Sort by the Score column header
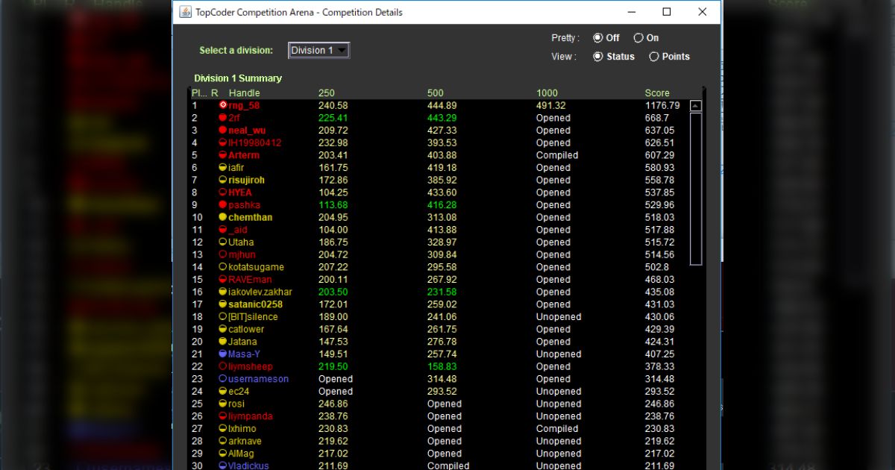The width and height of the screenshot is (895, 470). point(657,93)
